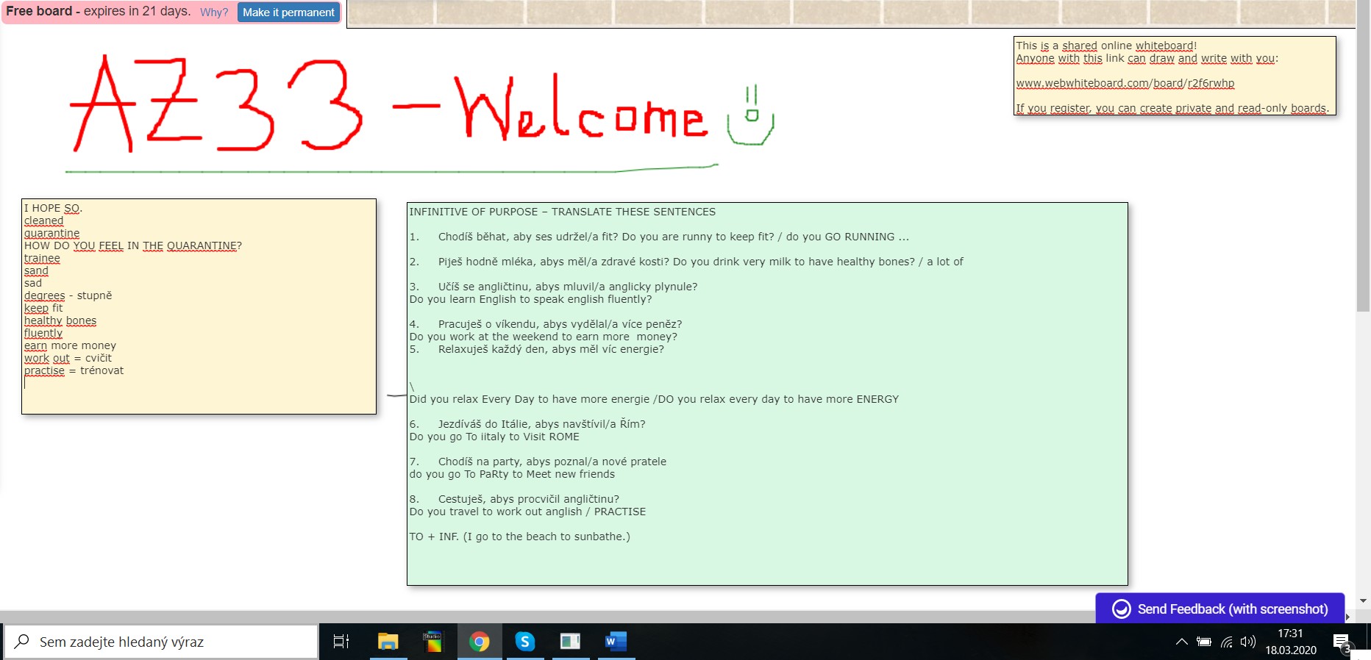
Task: Click 'Do you learn English to speak english fluently?'
Action: 530,299
